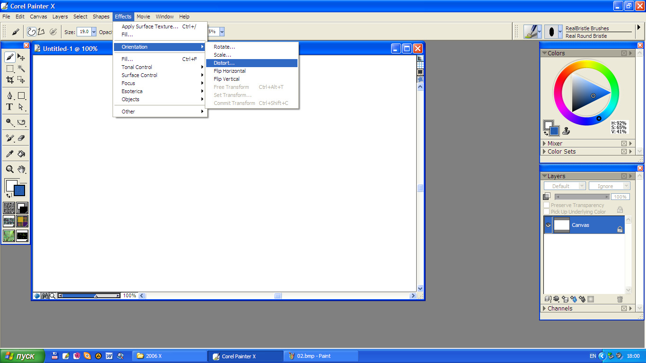
Task: Select the Magic Wand tool
Action: click(21, 69)
